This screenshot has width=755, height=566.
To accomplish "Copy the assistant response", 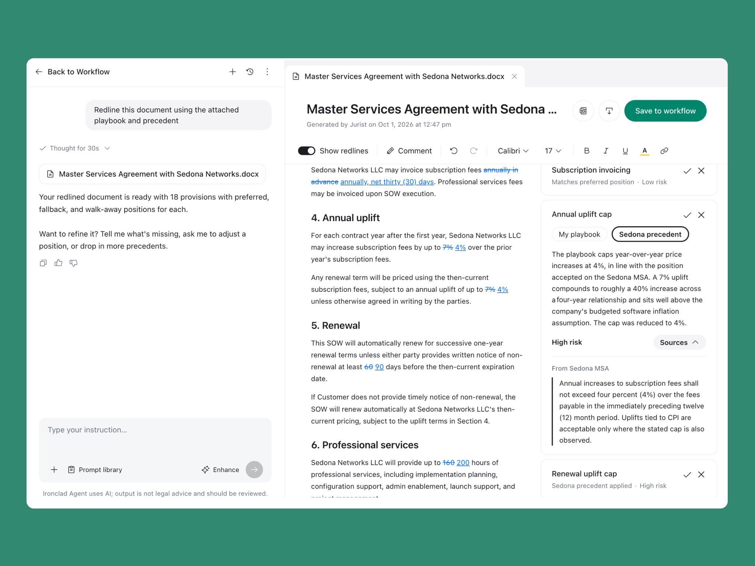I will (x=43, y=263).
